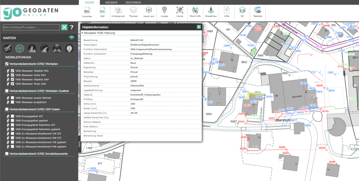This screenshot has width=359, height=181.
Task: Click the Vorschau HTML preview icon
Action: click(x=87, y=11)
